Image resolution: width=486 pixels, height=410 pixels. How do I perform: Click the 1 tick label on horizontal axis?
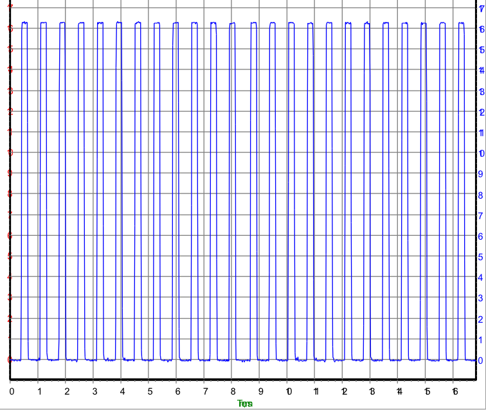pyautogui.click(x=39, y=391)
